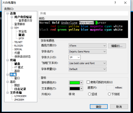Collapse the 用户身份验证 tree node
Viewport: 133px width, 113px height.
[12, 17]
